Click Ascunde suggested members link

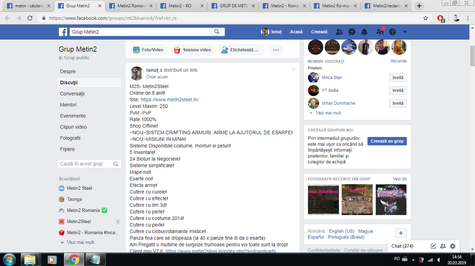[x=398, y=61]
